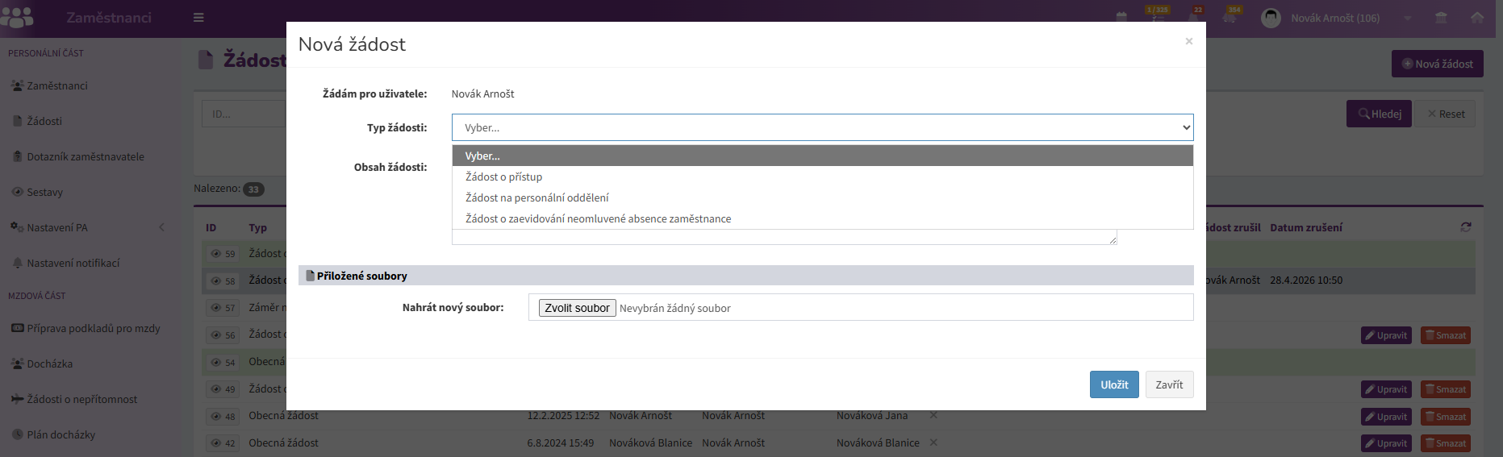Expand the Nastavení PA sidebar submenu
Viewport: 1503px width, 457px height.
coord(87,227)
